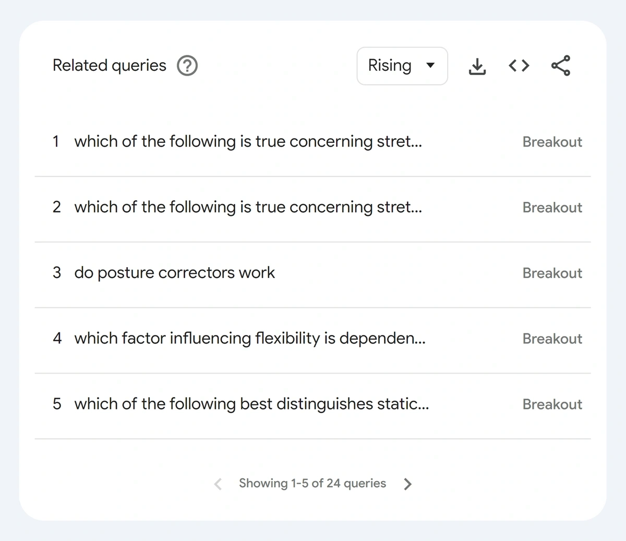This screenshot has height=541, width=626.
Task: Click Breakout label on fifth query row
Action: pyautogui.click(x=552, y=404)
